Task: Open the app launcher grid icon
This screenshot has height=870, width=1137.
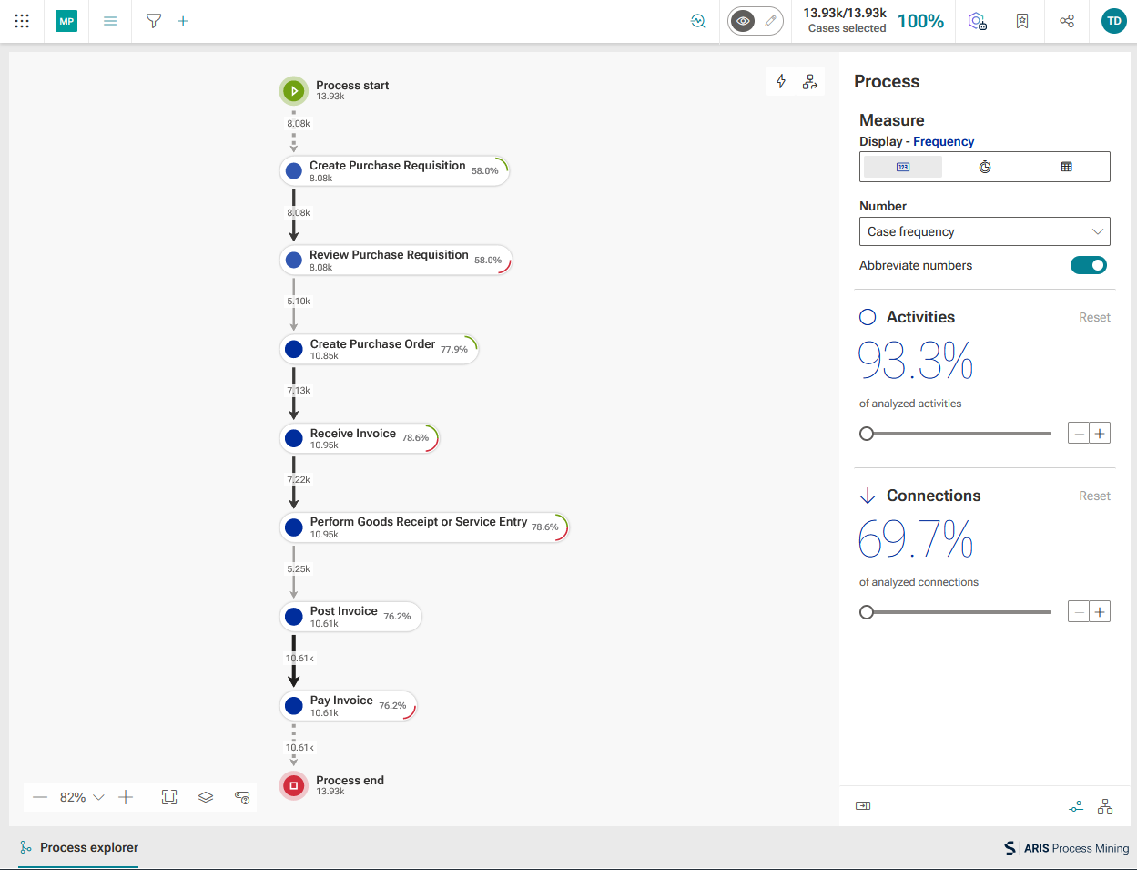Action: [22, 21]
